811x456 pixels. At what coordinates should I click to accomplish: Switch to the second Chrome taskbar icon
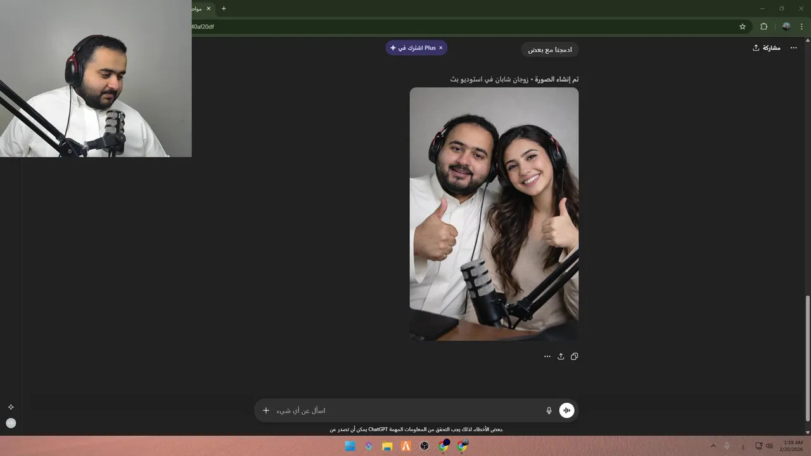tap(463, 446)
